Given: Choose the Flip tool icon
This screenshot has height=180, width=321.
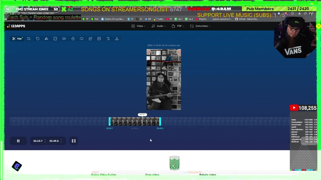Looking at the screenshot, I should (x=46, y=39).
